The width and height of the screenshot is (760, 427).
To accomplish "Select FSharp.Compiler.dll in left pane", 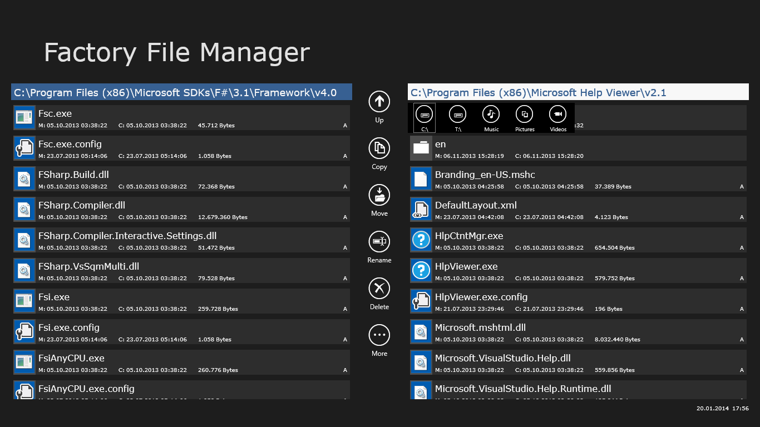I will [181, 210].
